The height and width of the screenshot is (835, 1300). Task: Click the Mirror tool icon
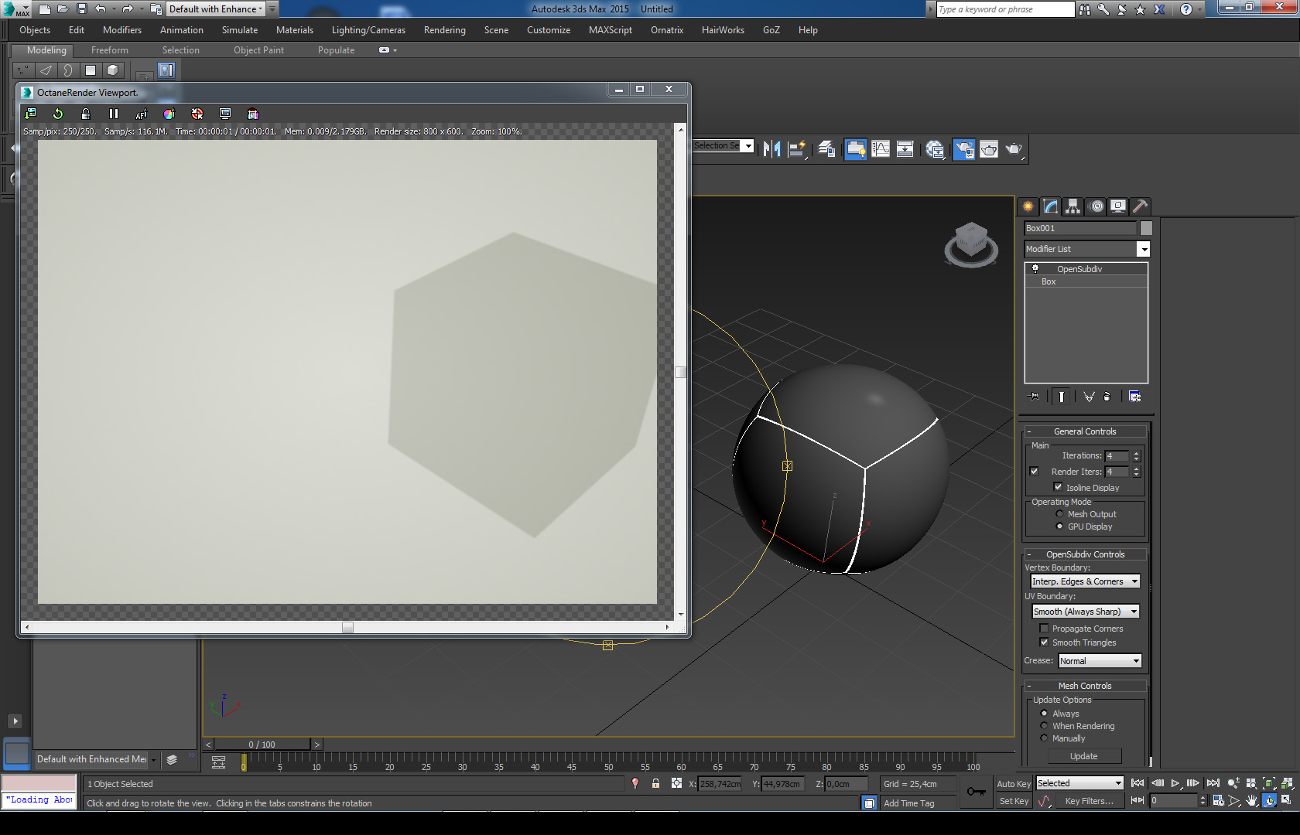tap(771, 149)
